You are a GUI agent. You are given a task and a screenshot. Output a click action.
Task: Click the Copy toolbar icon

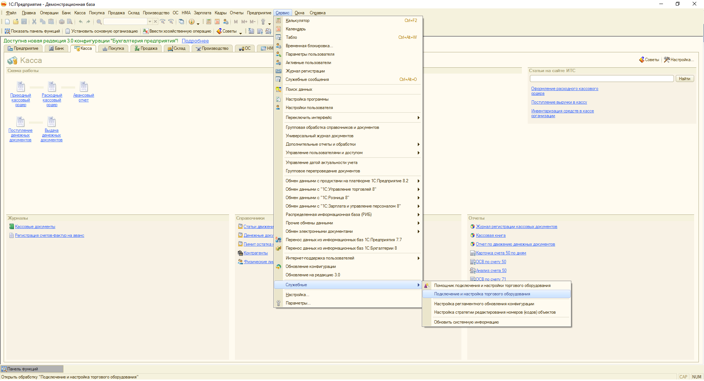[x=43, y=22]
